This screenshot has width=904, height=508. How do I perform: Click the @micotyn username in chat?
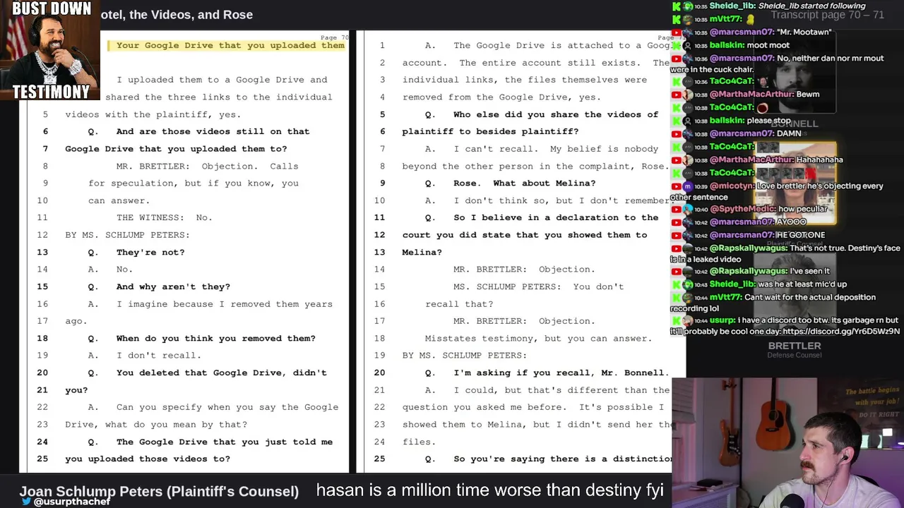pyautogui.click(x=732, y=186)
